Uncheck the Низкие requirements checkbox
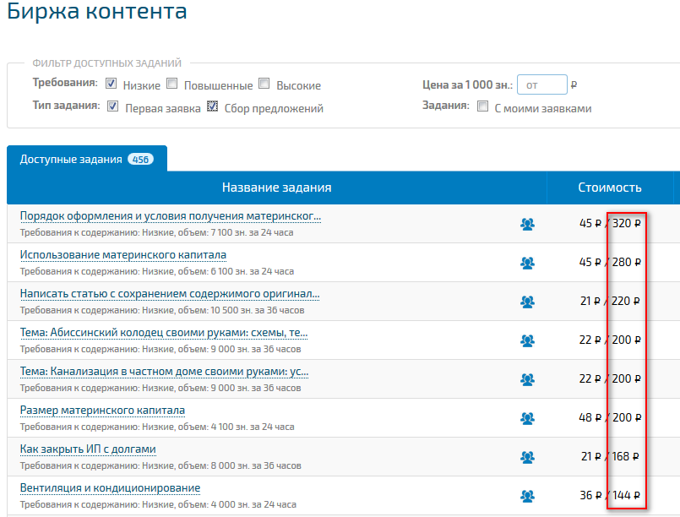The height and width of the screenshot is (517, 680). click(111, 84)
